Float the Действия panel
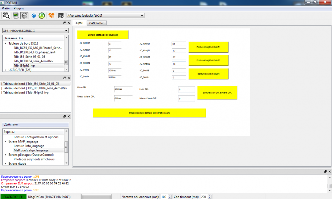The image size is (332, 199). [65, 116]
